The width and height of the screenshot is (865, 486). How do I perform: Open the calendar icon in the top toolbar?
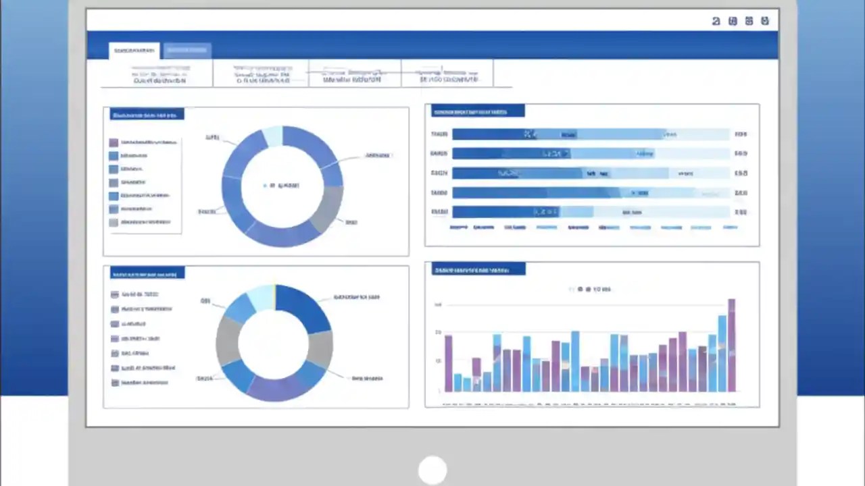(x=732, y=21)
